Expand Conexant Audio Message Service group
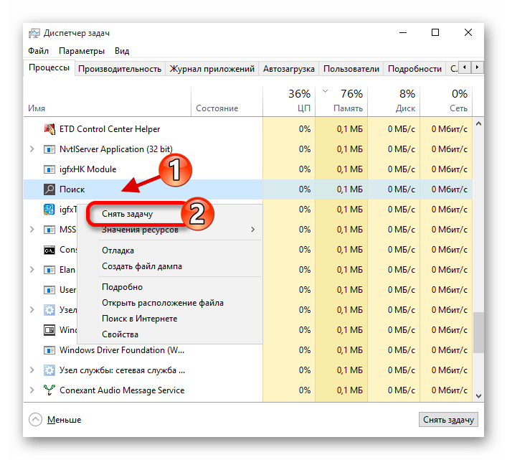The height and width of the screenshot is (460, 507). pos(32,390)
